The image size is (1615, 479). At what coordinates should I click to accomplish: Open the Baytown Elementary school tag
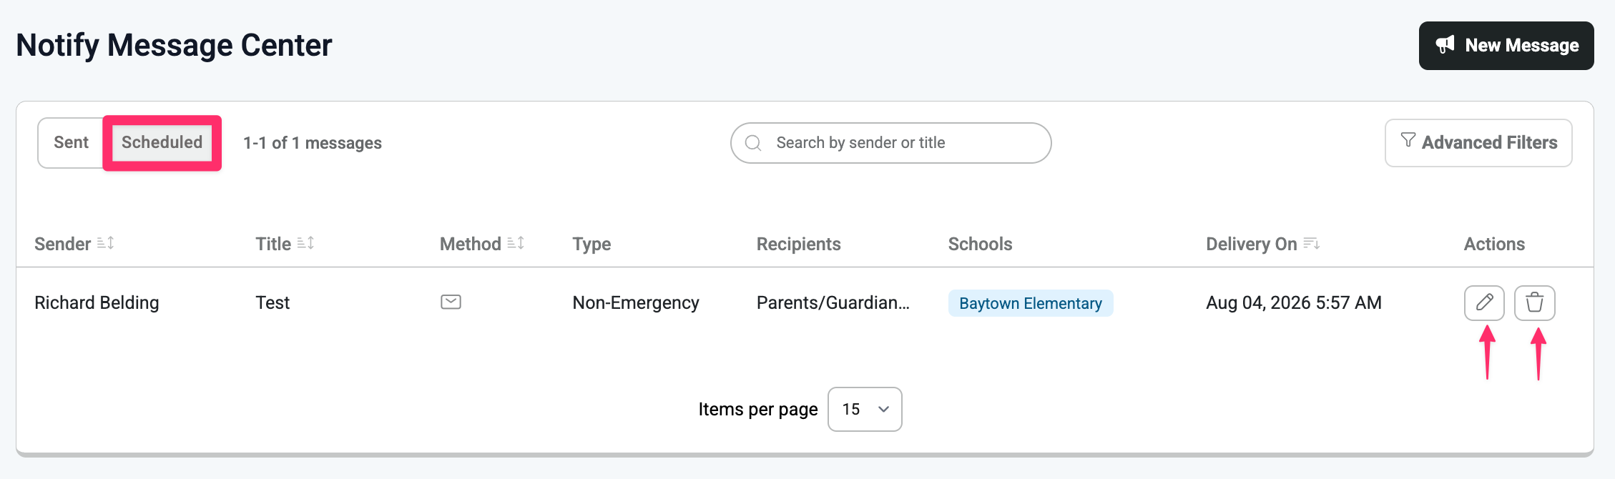tap(1031, 303)
